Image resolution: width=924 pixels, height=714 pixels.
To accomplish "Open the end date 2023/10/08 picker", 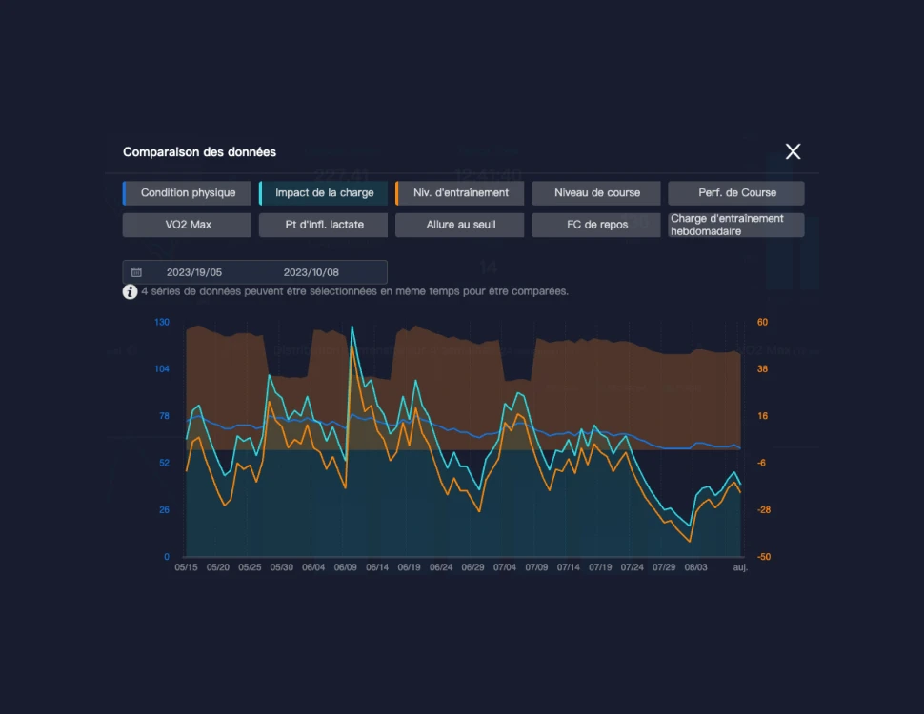I will coord(311,272).
